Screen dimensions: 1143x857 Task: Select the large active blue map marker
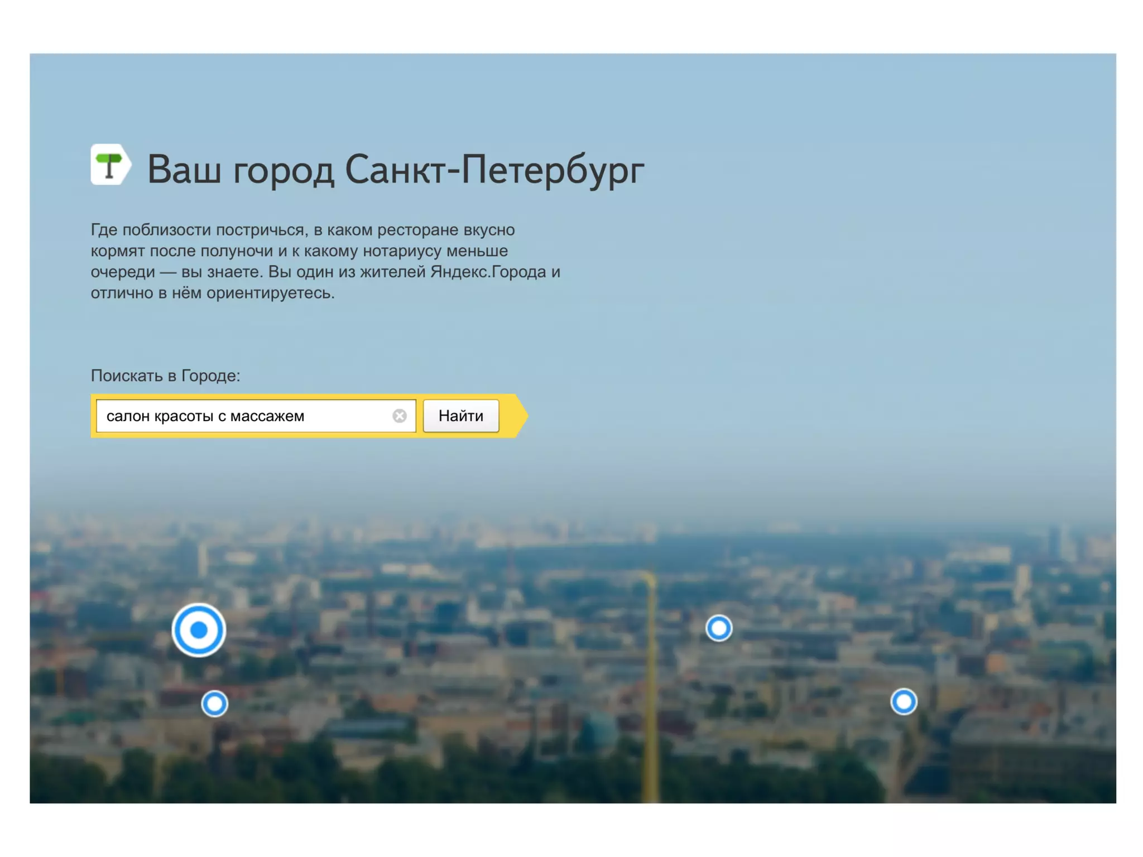pos(198,630)
